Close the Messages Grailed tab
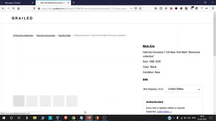The width and height of the screenshot is (216, 121). 33,3
